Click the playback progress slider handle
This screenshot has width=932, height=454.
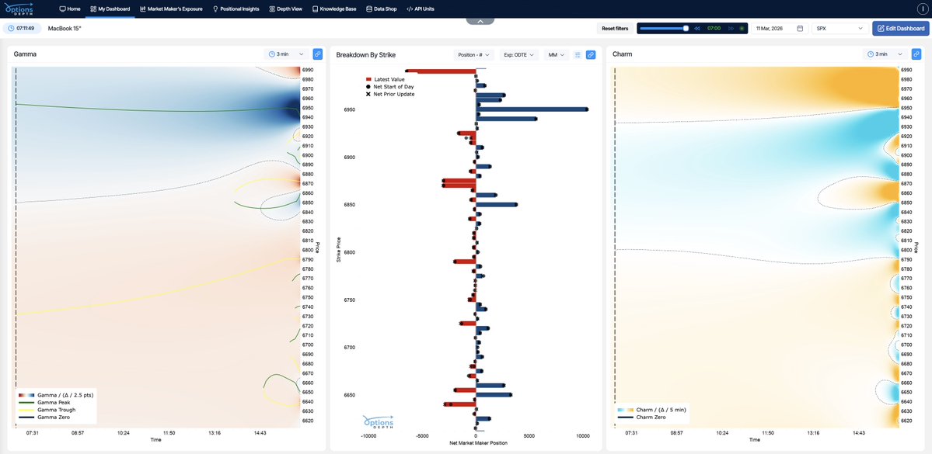pyautogui.click(x=686, y=28)
